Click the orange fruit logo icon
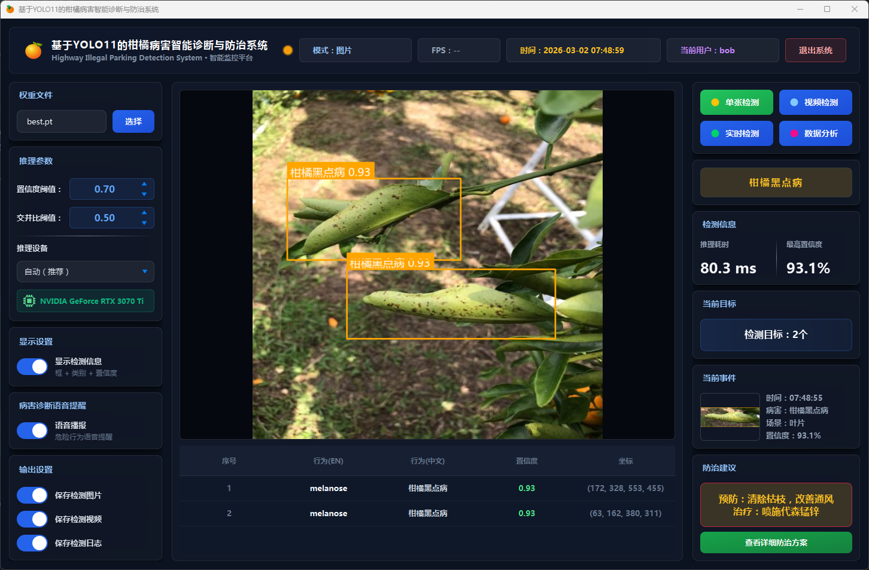The image size is (869, 570). (34, 51)
